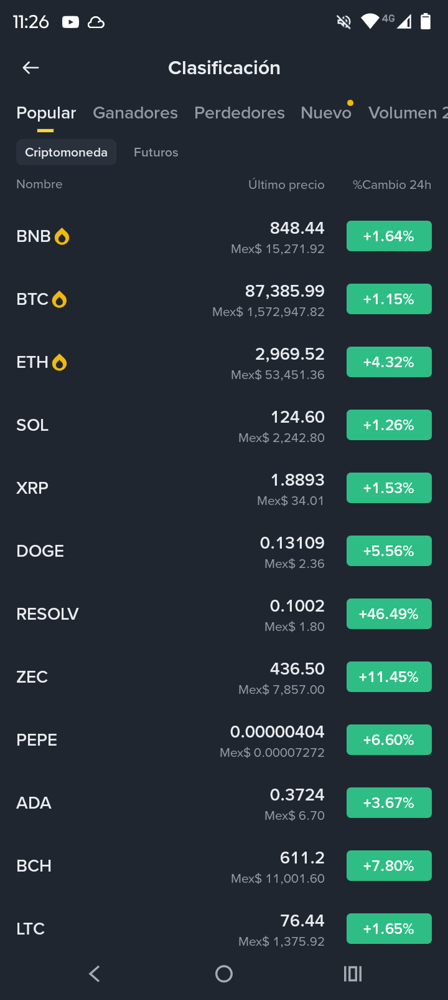Tap RESOLV's +46.49% change badge
The image size is (448, 1000).
[x=389, y=614]
